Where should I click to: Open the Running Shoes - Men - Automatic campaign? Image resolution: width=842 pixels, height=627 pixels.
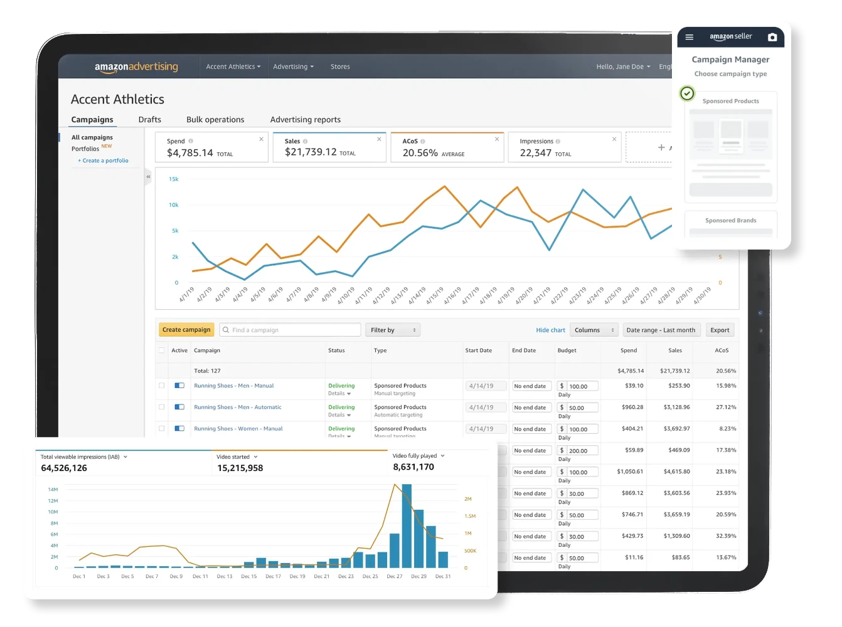(238, 407)
